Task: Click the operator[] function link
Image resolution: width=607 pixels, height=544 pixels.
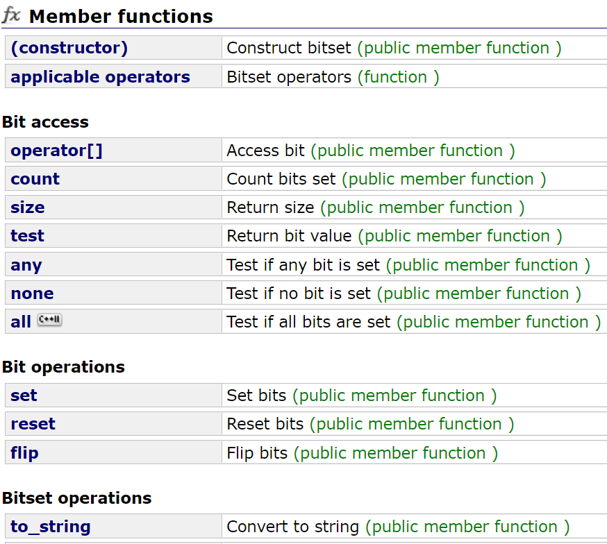Action: [x=57, y=151]
